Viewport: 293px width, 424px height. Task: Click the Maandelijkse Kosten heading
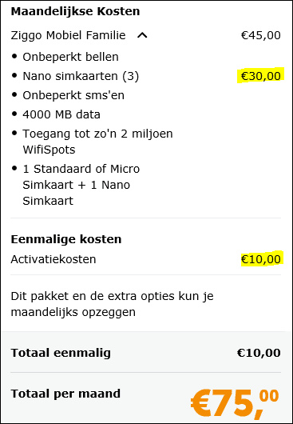(75, 11)
